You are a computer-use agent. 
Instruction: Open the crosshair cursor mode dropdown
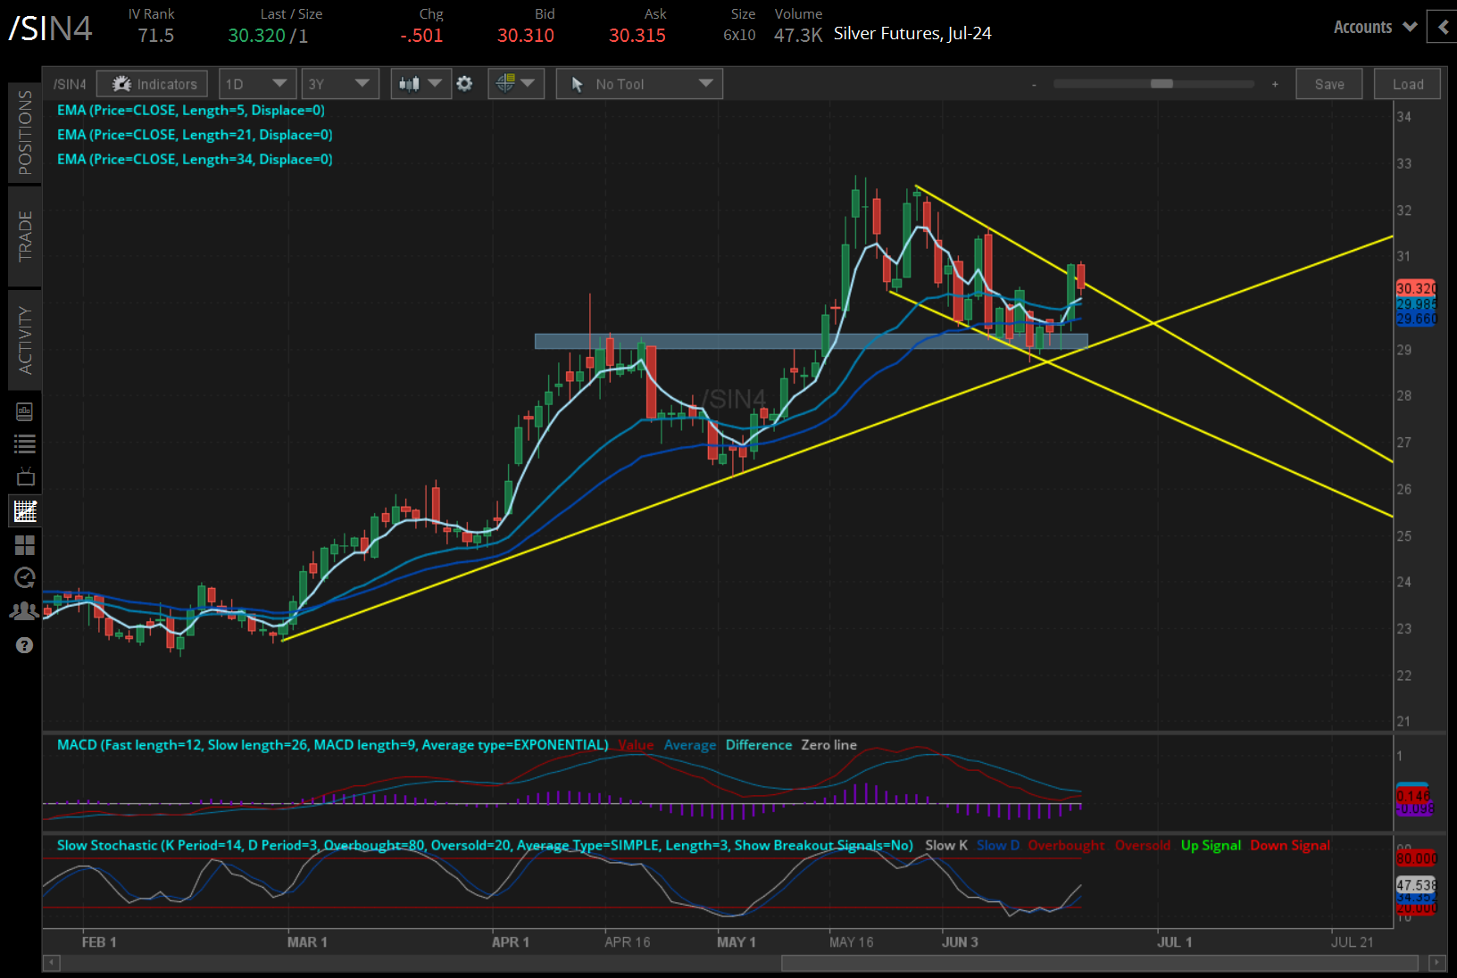tap(516, 84)
